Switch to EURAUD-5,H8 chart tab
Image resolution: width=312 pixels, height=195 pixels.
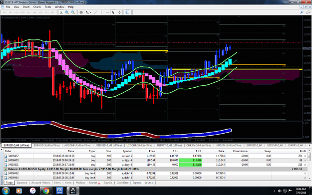pos(46,145)
